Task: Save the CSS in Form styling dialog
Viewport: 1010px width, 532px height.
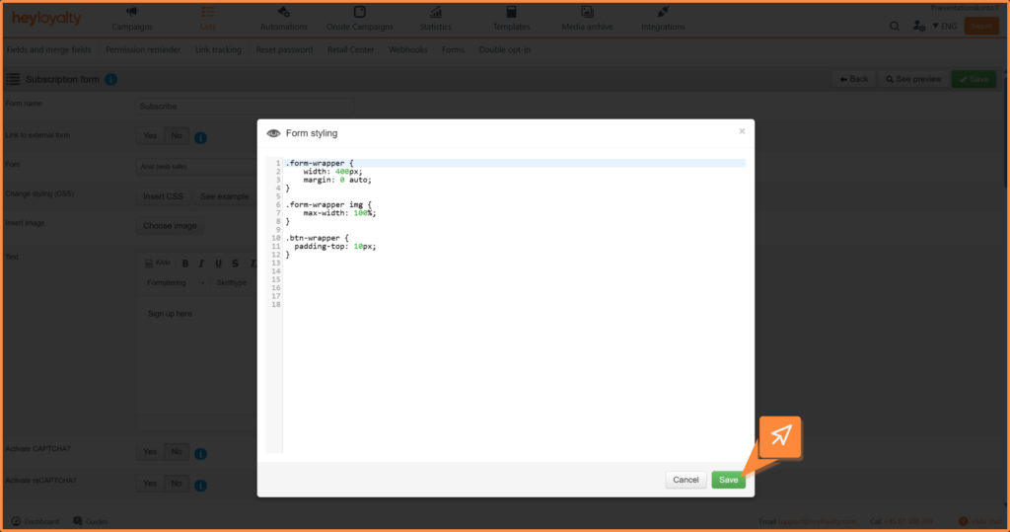Action: pos(728,480)
